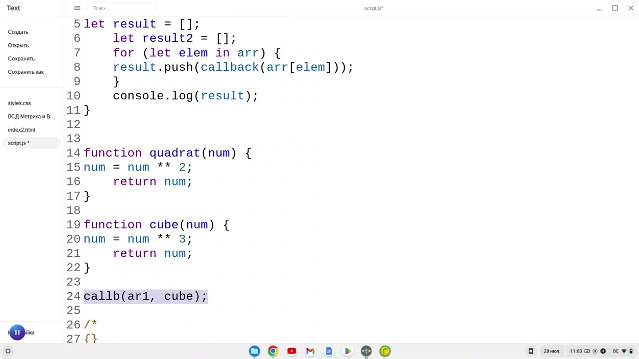Open Google Play Store from the shelf

347,351
